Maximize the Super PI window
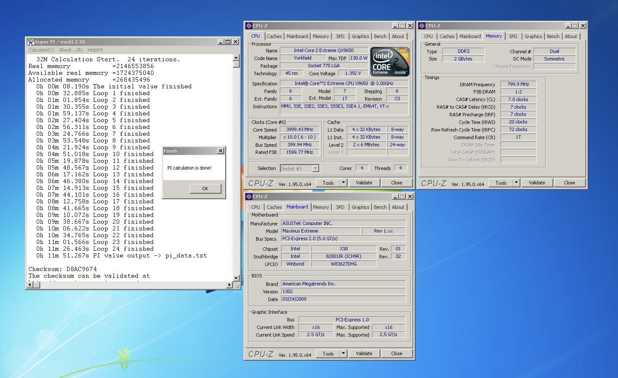 (228, 42)
